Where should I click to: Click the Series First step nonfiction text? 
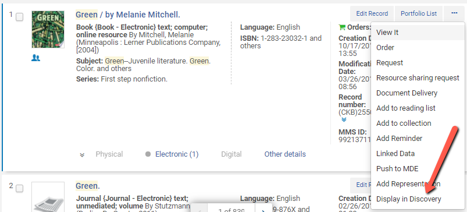(122, 79)
